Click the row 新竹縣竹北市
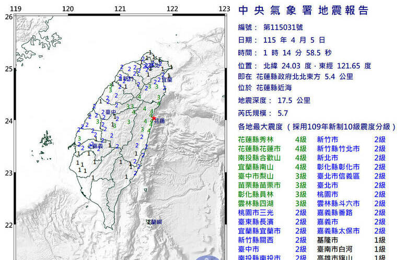Screen dimensions: 418x260 click(x=351, y=149)
